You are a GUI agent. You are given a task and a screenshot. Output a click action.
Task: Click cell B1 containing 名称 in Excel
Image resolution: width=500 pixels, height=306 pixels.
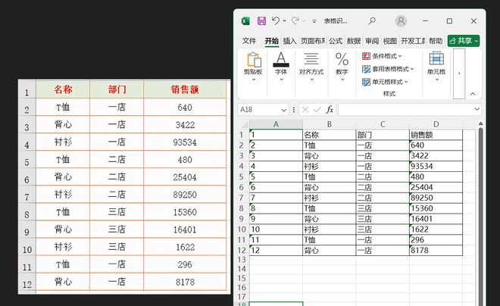[x=329, y=135]
